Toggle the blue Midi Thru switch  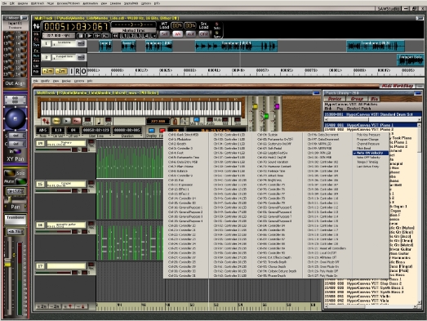[196, 119]
